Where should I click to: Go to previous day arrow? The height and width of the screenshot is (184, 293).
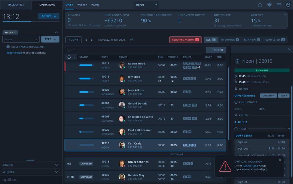pyautogui.click(x=86, y=39)
